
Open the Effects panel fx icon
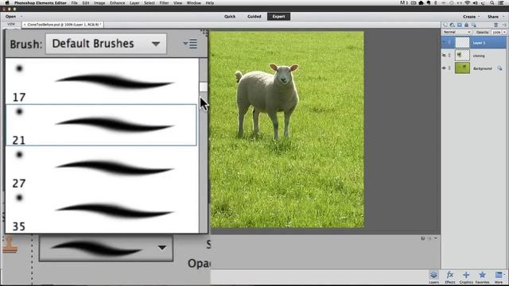(450, 277)
